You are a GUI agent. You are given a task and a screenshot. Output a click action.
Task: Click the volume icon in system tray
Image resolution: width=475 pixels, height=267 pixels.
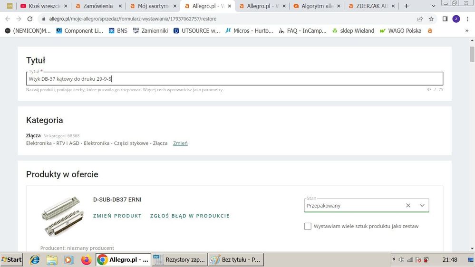(401, 260)
